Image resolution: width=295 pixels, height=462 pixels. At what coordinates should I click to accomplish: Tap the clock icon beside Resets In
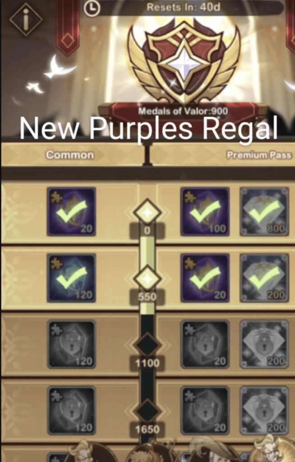(x=92, y=8)
